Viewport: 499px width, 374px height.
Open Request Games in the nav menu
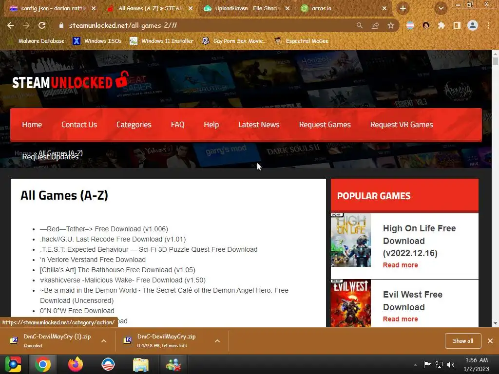click(325, 125)
